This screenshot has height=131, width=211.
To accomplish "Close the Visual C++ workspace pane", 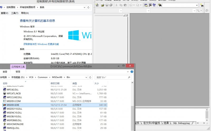I will point(127,15).
